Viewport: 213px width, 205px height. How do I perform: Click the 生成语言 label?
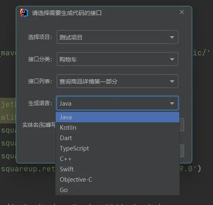[x=40, y=103]
